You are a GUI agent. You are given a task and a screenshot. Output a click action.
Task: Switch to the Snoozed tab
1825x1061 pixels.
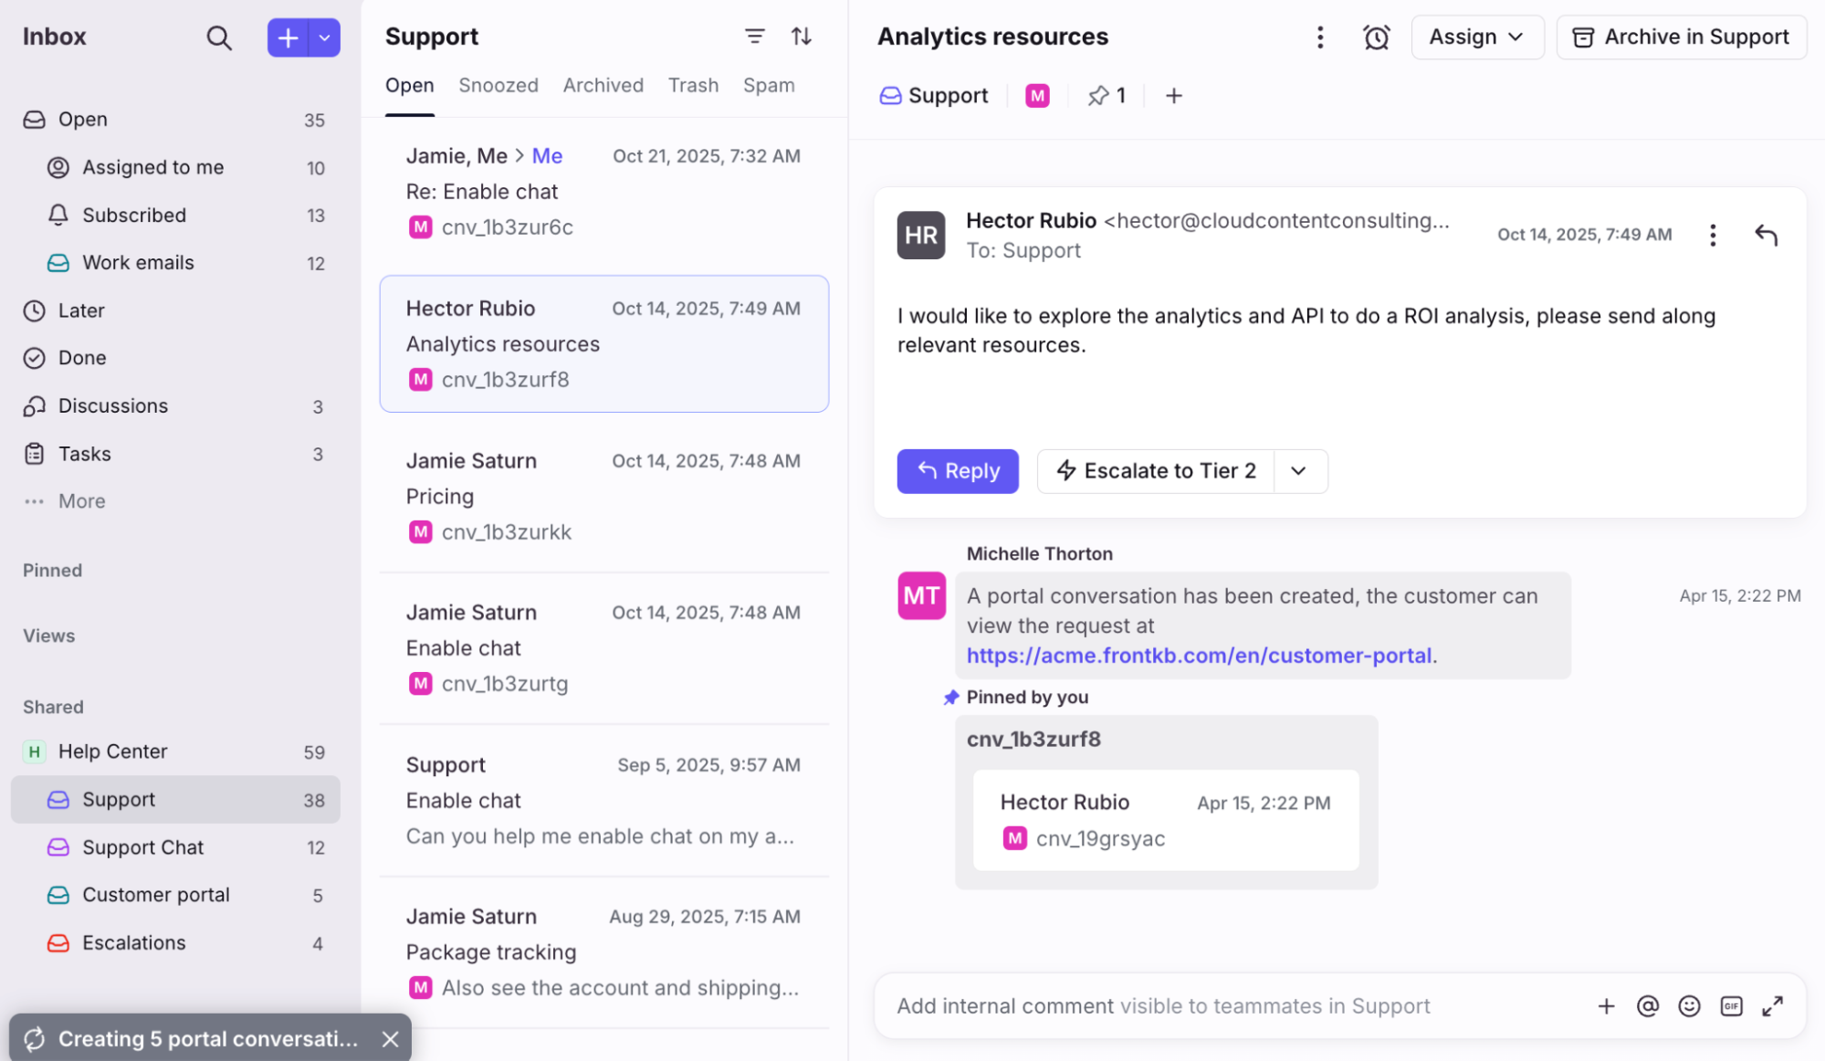click(x=498, y=86)
